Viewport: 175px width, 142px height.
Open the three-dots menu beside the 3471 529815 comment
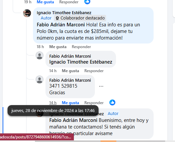(x=101, y=86)
